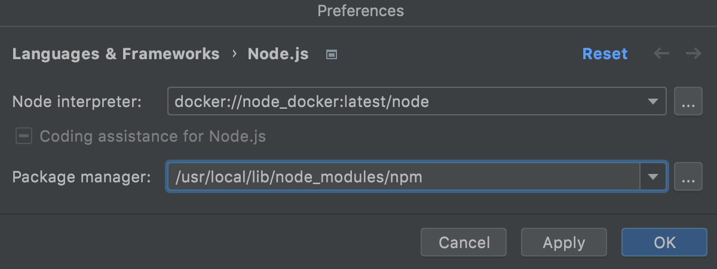
Task: Open the Node interpreter browse dialog
Action: (x=688, y=102)
